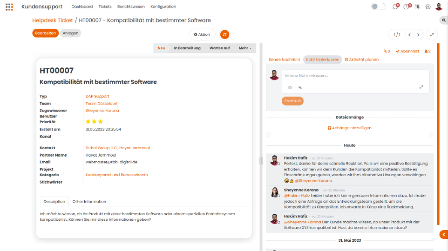Switch to the Other Information tab

[89, 202]
